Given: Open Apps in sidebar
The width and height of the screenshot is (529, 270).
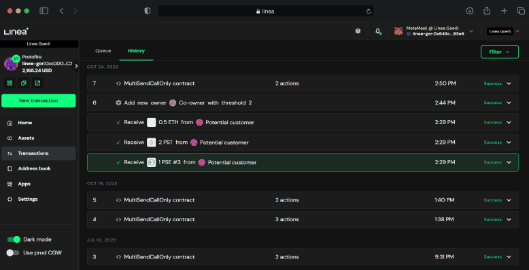Looking at the screenshot, I should coord(39,184).
